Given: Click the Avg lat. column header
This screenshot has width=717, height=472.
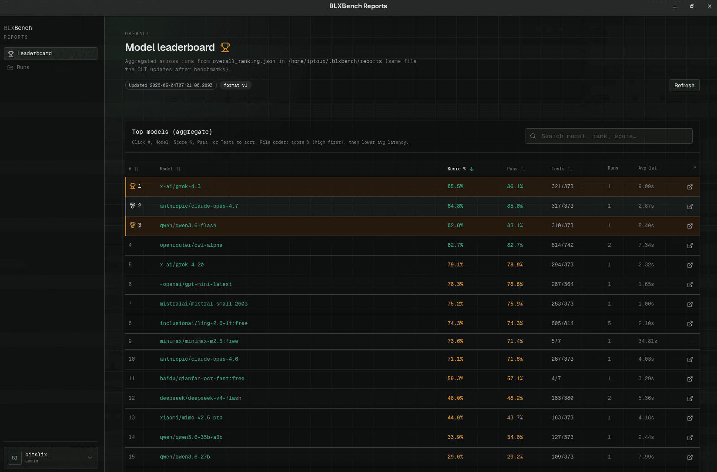Looking at the screenshot, I should tap(649, 168).
